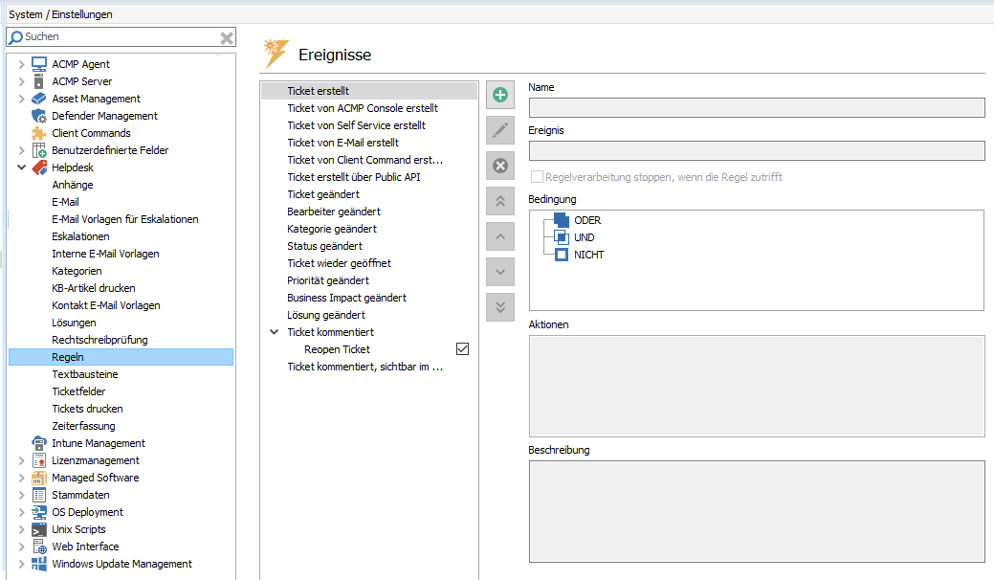Delete the rule via the red X icon

point(499,166)
